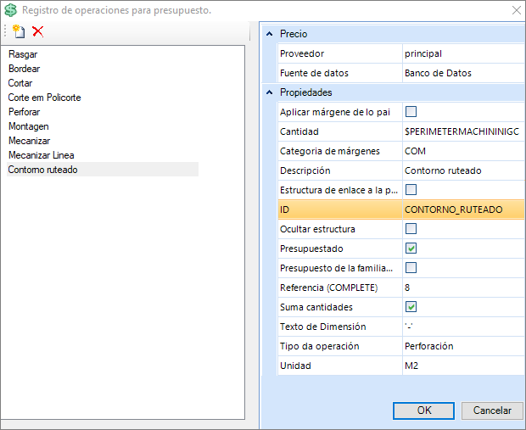
Task: Uncheck the Presupuestado checkbox
Action: (x=411, y=249)
